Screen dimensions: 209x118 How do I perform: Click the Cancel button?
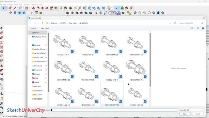click(x=198, y=114)
